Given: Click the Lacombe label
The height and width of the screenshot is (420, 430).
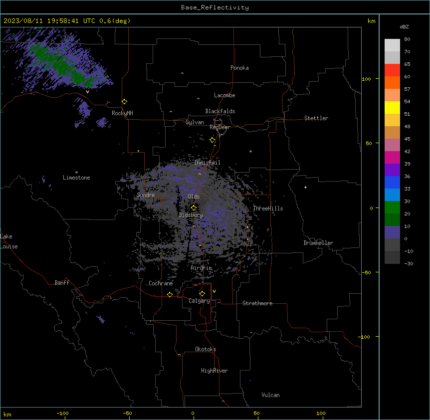Looking at the screenshot, I should [224, 95].
